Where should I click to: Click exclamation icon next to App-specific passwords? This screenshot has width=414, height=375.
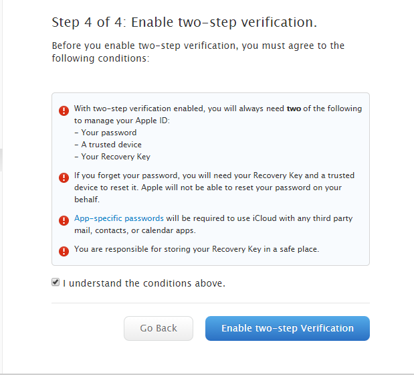[64, 220]
